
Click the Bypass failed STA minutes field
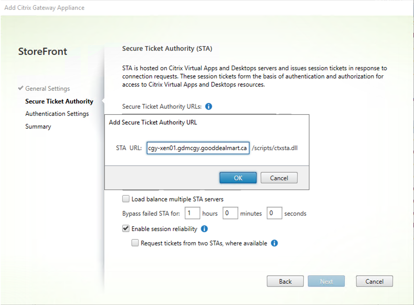coord(230,213)
